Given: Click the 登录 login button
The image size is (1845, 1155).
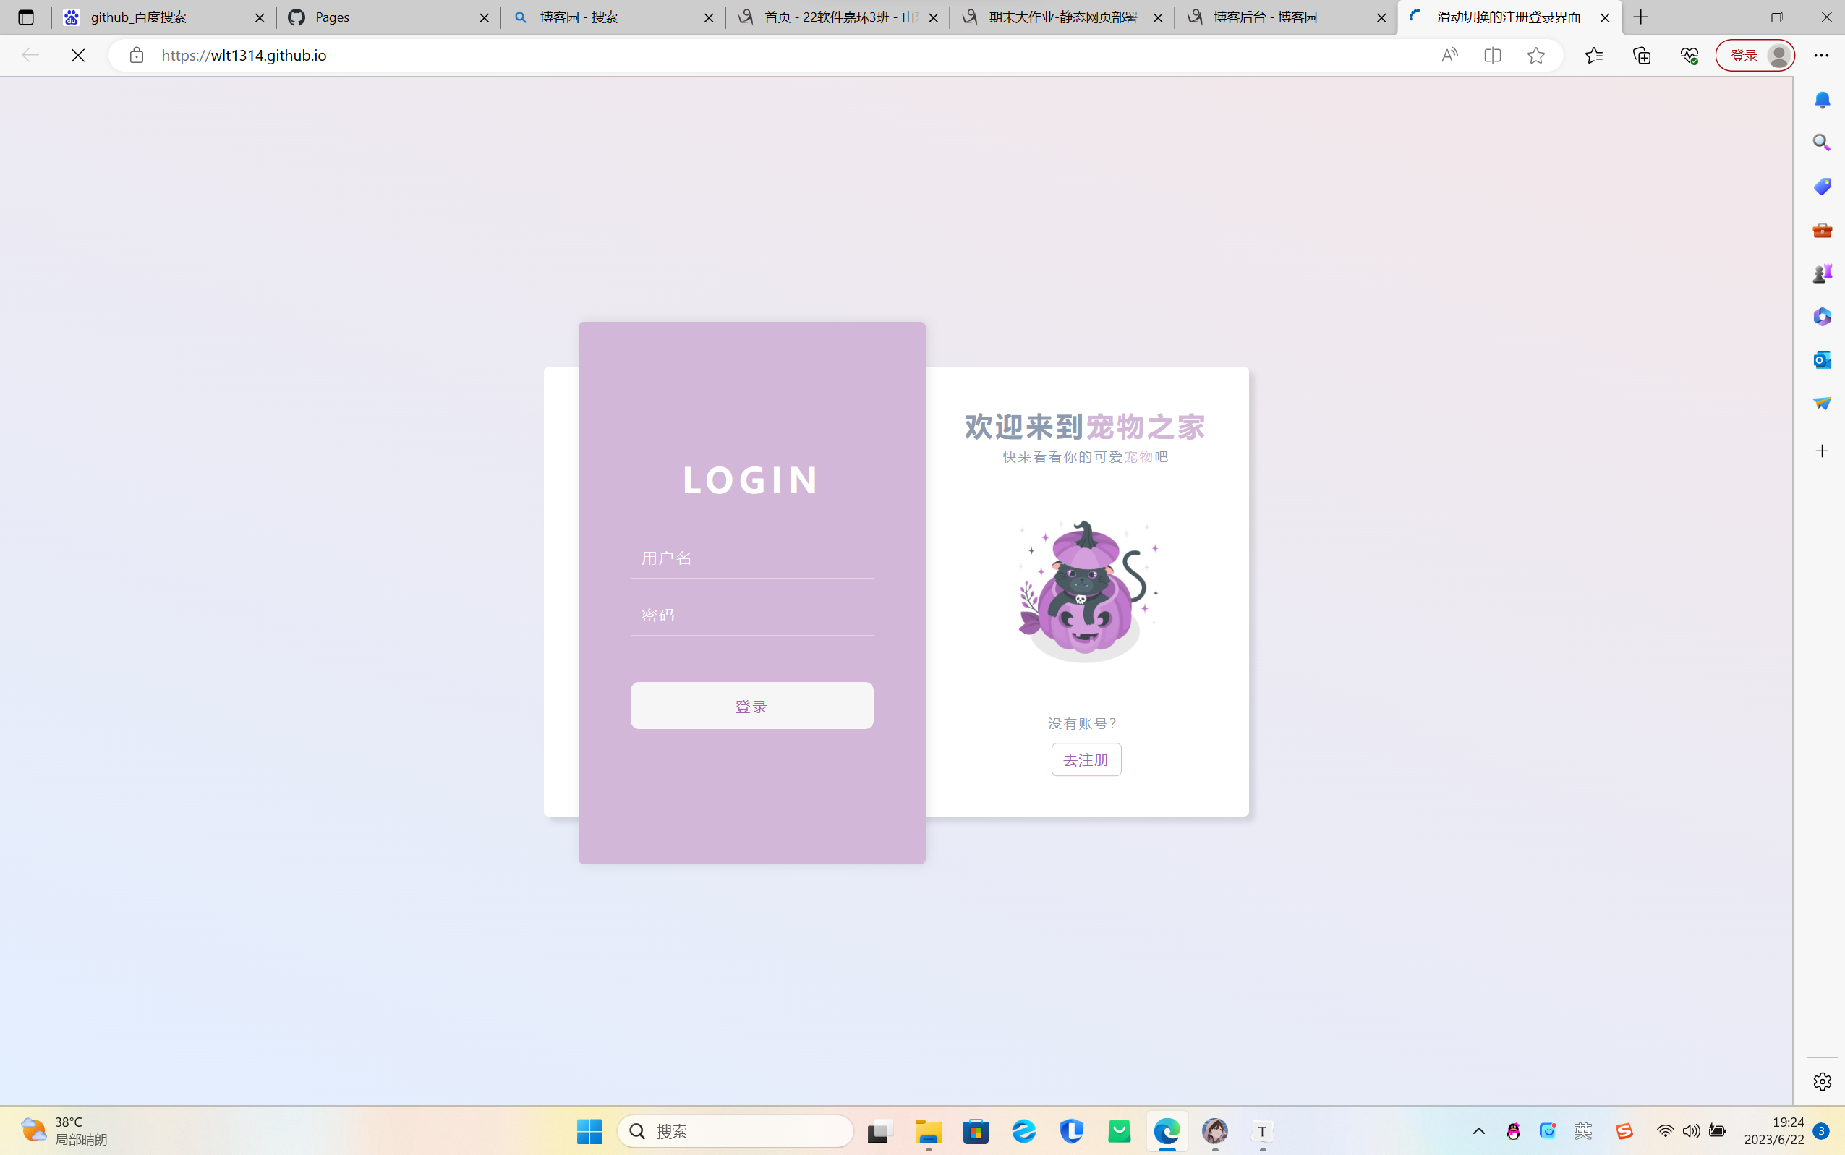Looking at the screenshot, I should point(751,706).
